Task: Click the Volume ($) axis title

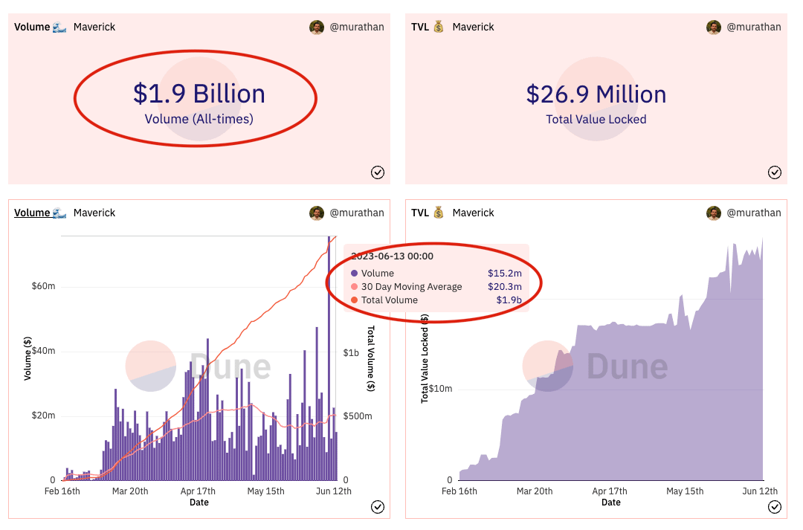Action: click(28, 358)
